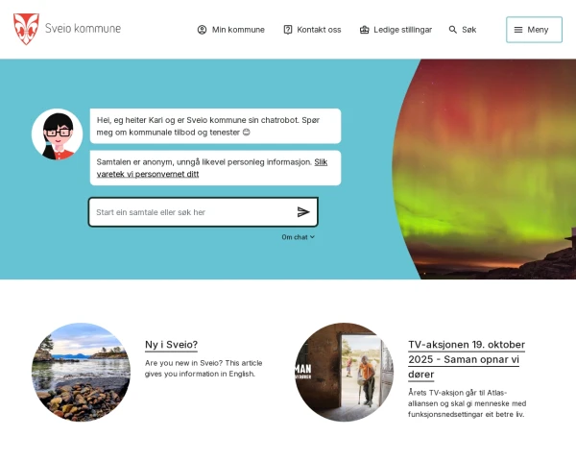The width and height of the screenshot is (576, 461).
Task: Open the 'Slik varetek vi personvernet ditt' link
Action: pos(211,168)
